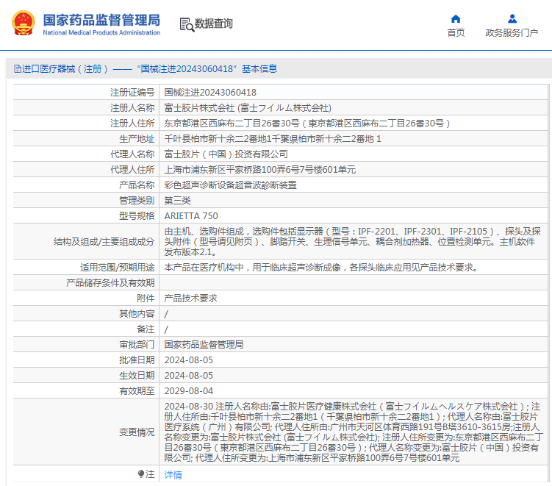Go to 首页 label
The image size is (552, 486).
[x=456, y=33]
